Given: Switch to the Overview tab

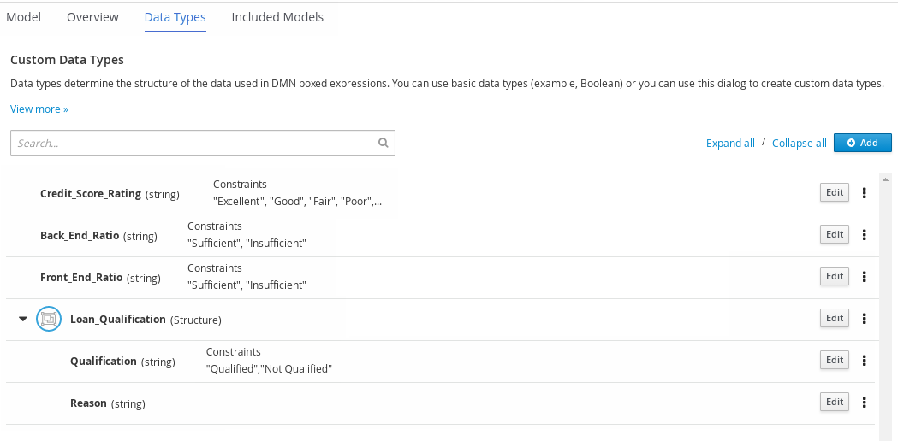Looking at the screenshot, I should 92,17.
